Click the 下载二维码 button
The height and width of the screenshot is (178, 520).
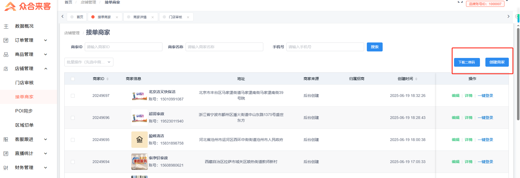467,62
